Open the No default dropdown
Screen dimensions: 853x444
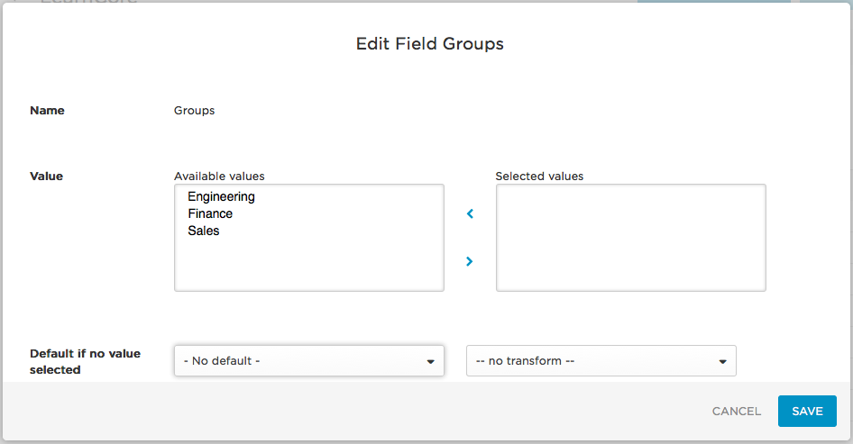point(308,361)
